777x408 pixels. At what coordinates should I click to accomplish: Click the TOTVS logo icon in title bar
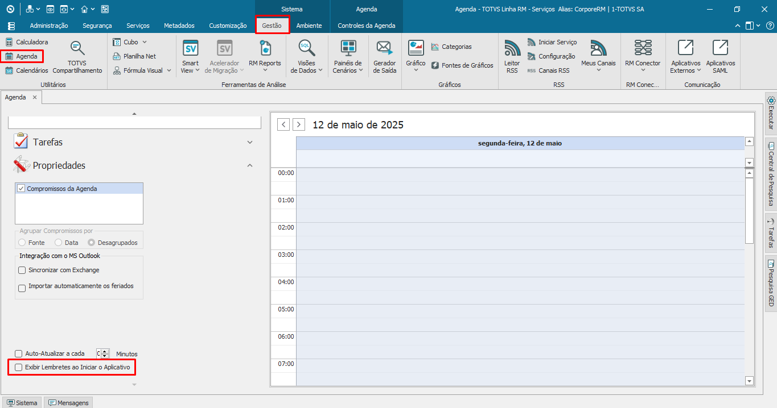(x=10, y=9)
